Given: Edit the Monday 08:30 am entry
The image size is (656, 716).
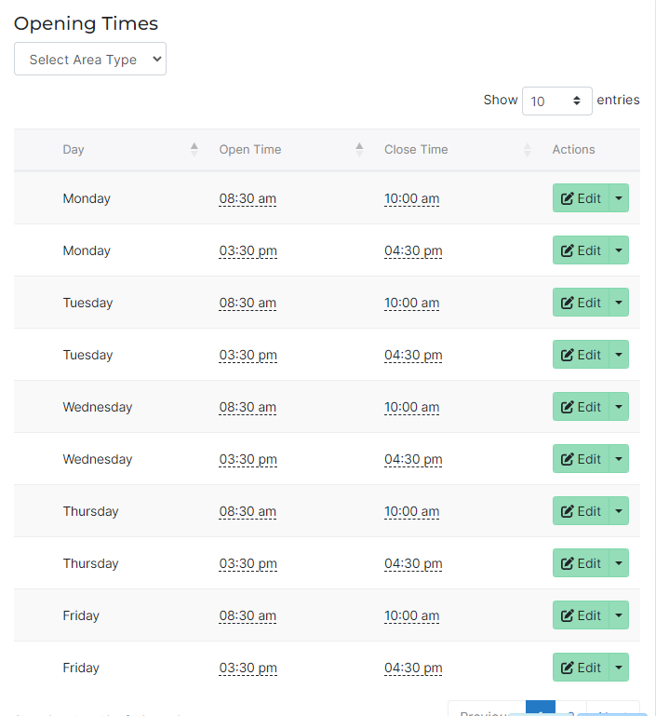Looking at the screenshot, I should pos(581,198).
